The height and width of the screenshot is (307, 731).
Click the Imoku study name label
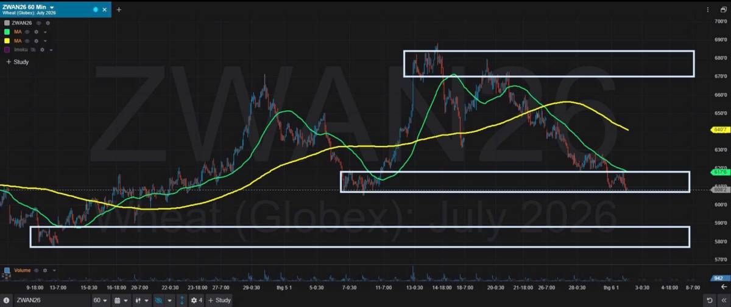coord(20,50)
